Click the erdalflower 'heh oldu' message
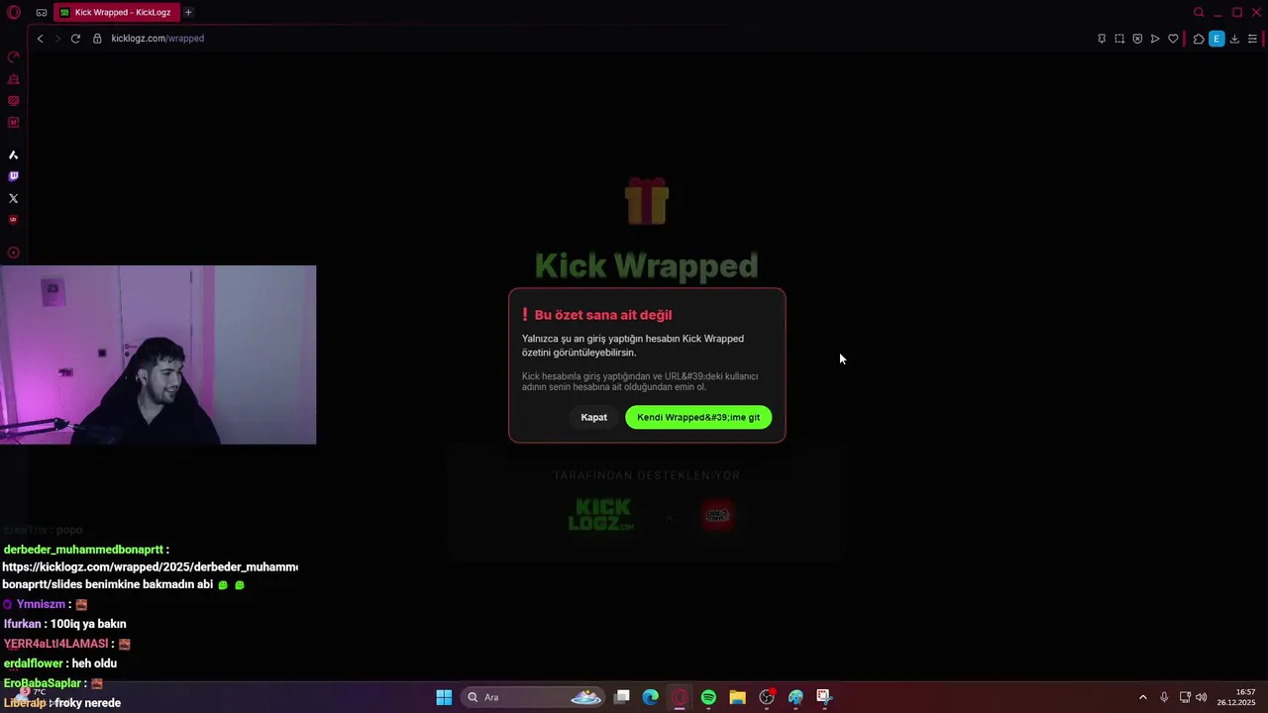 [x=60, y=663]
